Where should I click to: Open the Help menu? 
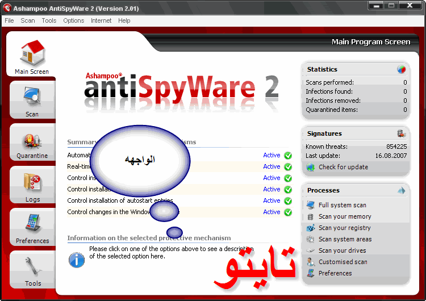click(124, 20)
